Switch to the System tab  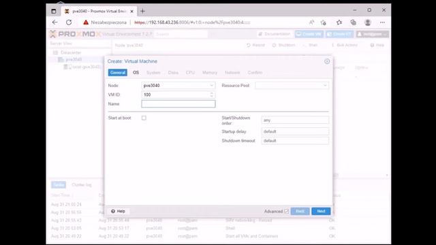[x=153, y=73]
